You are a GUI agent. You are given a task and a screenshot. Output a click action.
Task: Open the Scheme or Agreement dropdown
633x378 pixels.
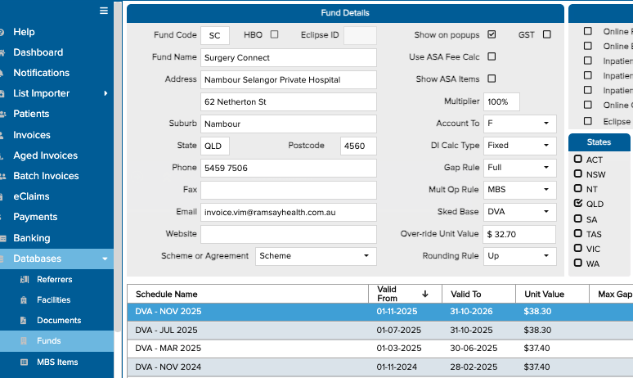(x=316, y=256)
